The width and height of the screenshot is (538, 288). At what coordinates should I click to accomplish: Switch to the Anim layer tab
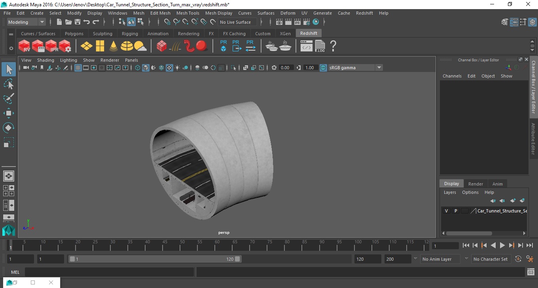[x=497, y=184]
